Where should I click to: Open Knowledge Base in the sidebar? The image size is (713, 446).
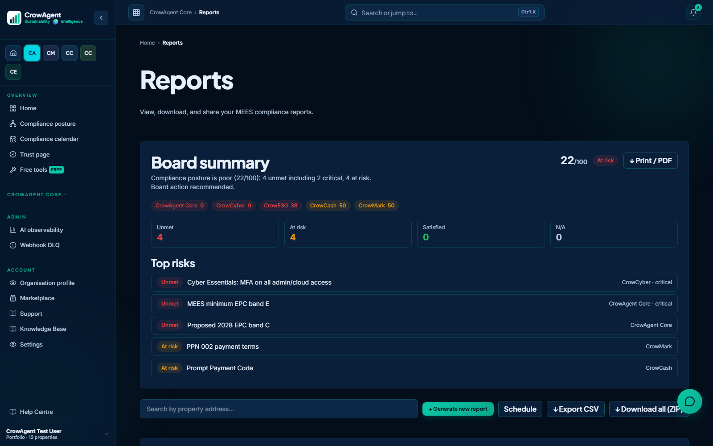(57, 329)
